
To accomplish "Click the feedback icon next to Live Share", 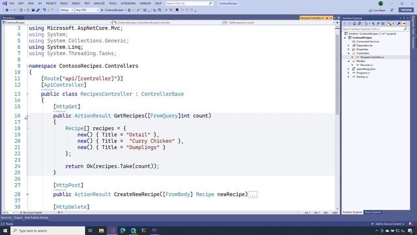I will point(392,10).
